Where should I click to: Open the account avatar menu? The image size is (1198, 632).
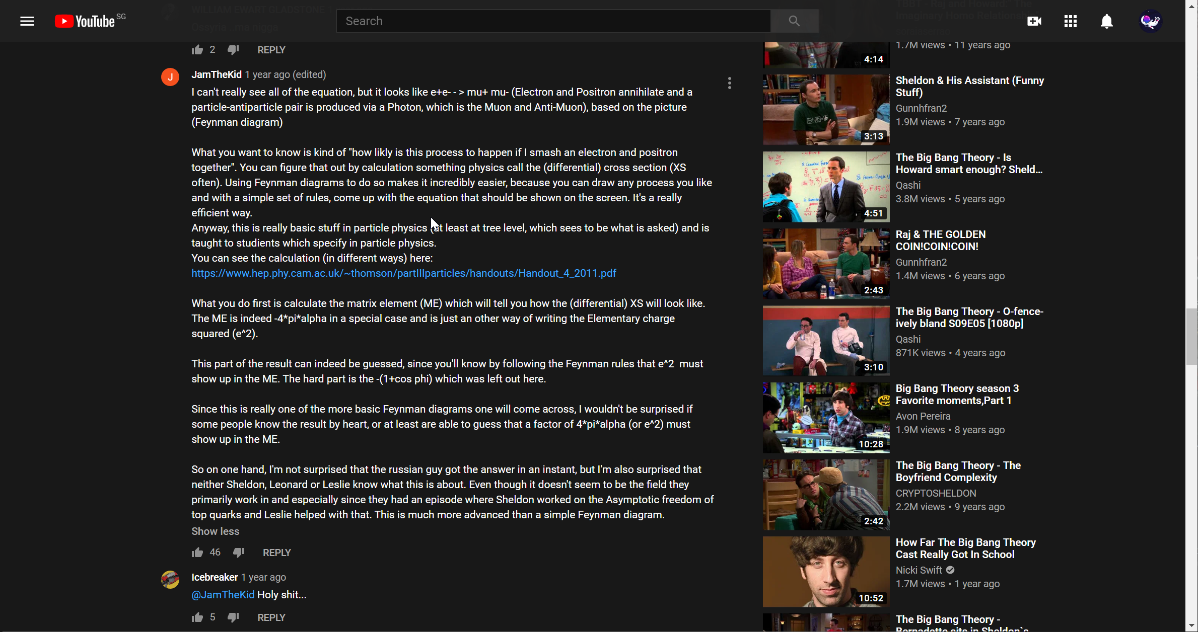coord(1150,21)
